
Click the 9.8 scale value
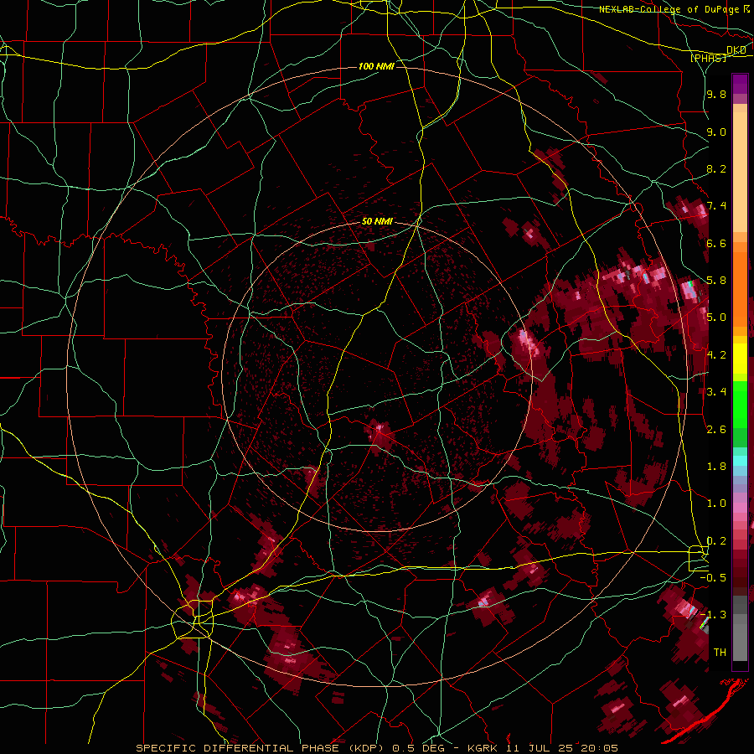click(x=716, y=95)
